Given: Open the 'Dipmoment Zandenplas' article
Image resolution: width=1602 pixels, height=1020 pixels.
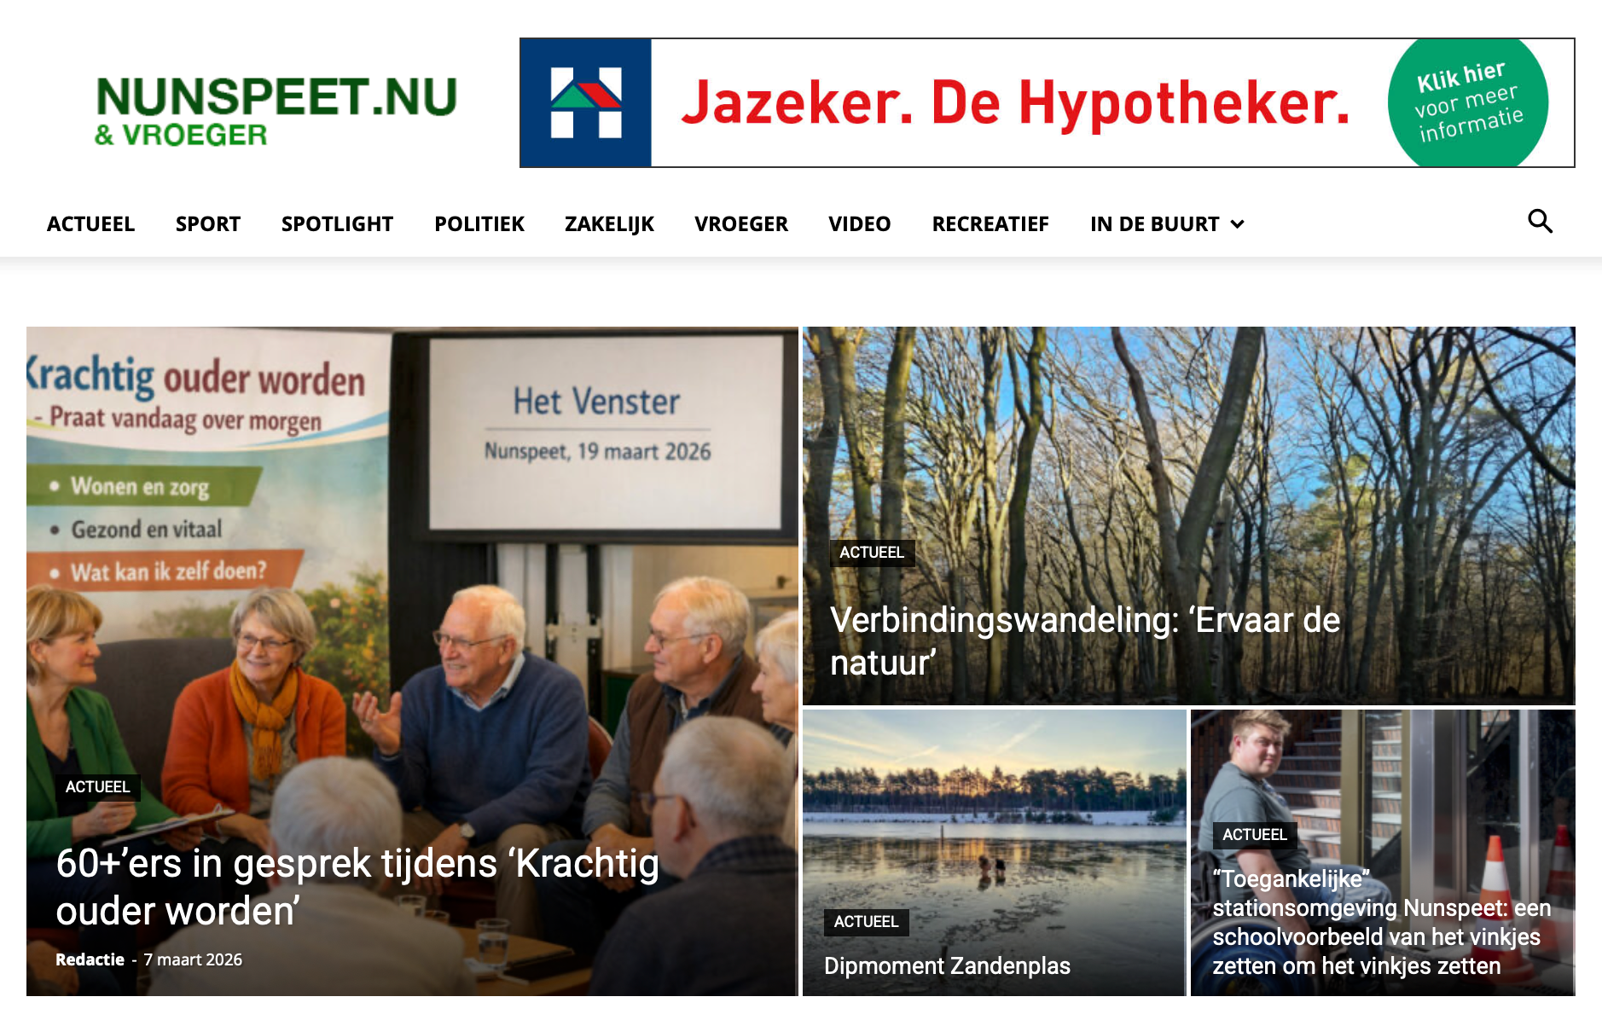Looking at the screenshot, I should point(947,965).
